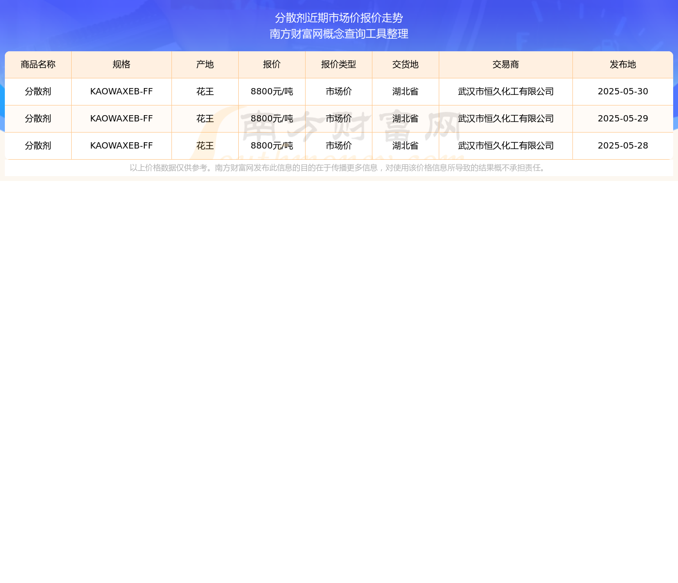Click 花王 in the 2025-05-30 row
The height and width of the screenshot is (583, 678).
[205, 91]
